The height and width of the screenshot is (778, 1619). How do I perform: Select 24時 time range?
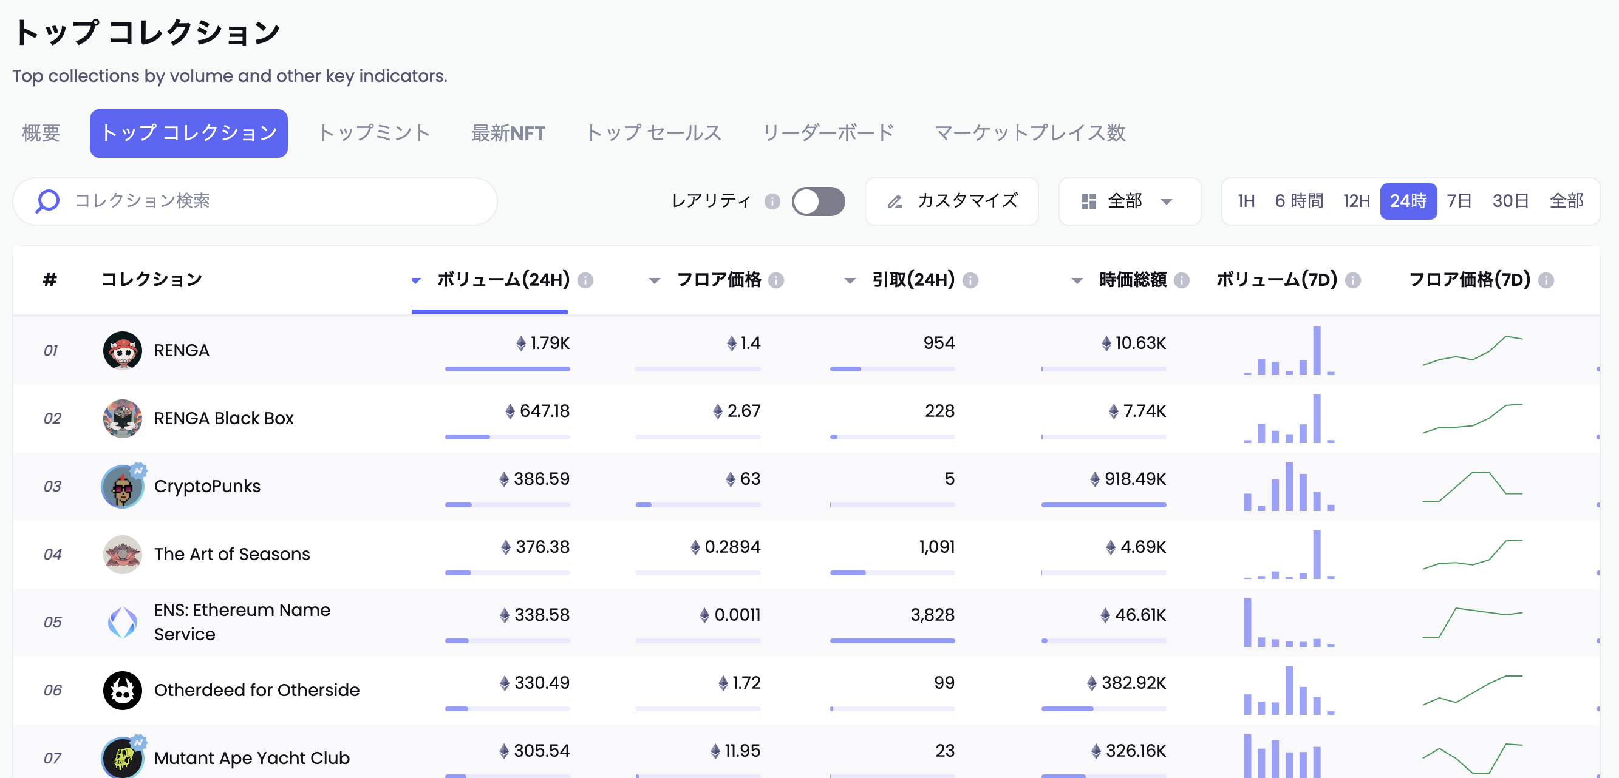[1408, 201]
